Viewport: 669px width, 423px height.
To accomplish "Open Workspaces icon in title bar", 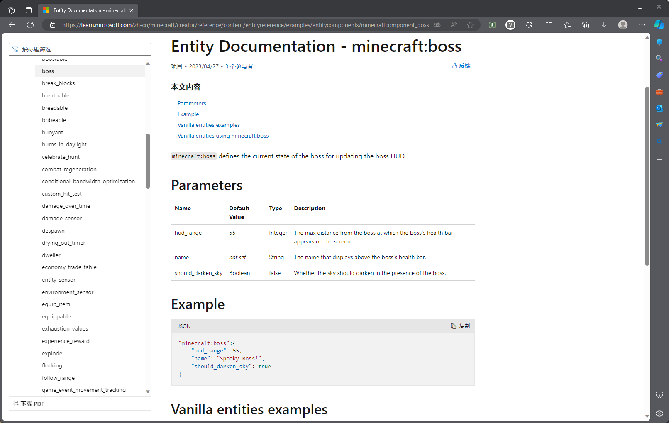I will point(11,10).
